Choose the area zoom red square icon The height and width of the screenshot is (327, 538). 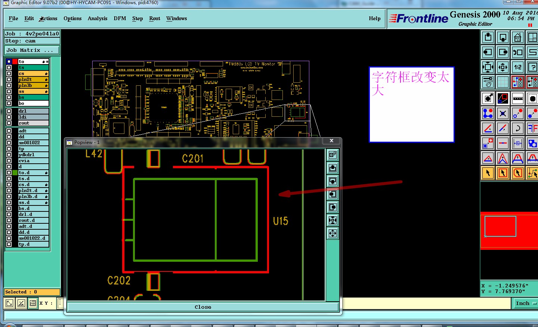(x=503, y=98)
